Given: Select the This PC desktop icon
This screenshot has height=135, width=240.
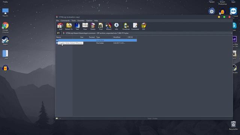Looking at the screenshot, I should [5, 12].
